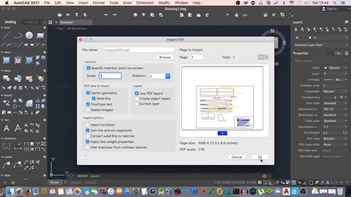Select the Multileader tool in Leader palette

pyautogui.click(x=7, y=165)
